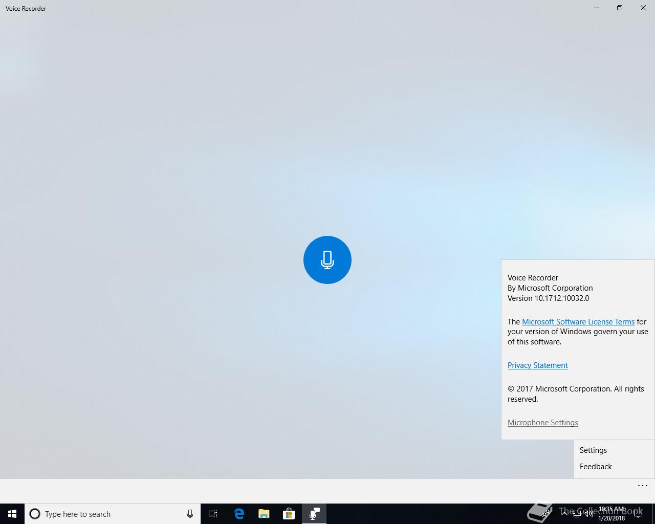Open the taskbar clock and date
The height and width of the screenshot is (524, 655).
coord(612,514)
